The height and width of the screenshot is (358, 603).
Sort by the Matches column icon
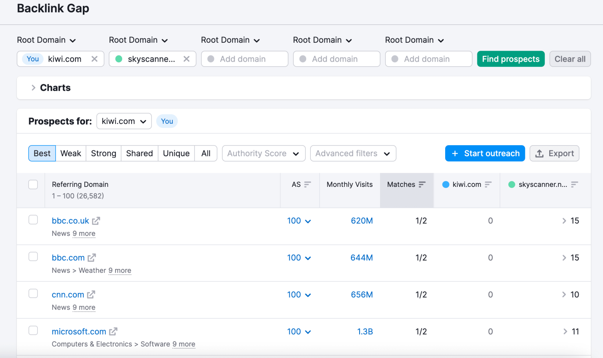[422, 184]
